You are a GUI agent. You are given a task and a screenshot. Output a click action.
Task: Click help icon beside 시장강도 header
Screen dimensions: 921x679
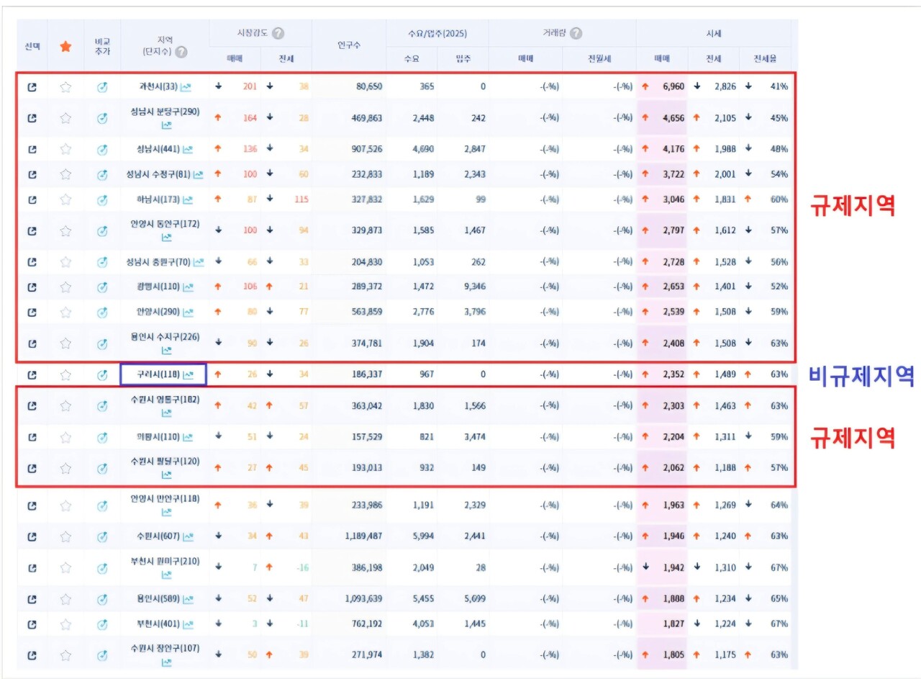pos(278,33)
